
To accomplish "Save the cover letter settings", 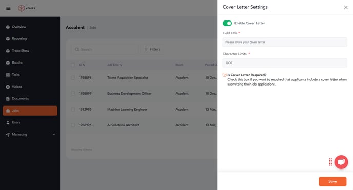I will coord(332,181).
